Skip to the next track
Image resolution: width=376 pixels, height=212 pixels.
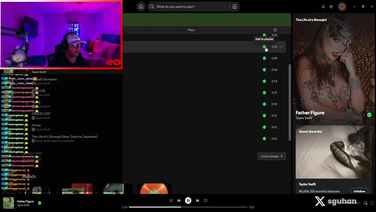pos(197,201)
